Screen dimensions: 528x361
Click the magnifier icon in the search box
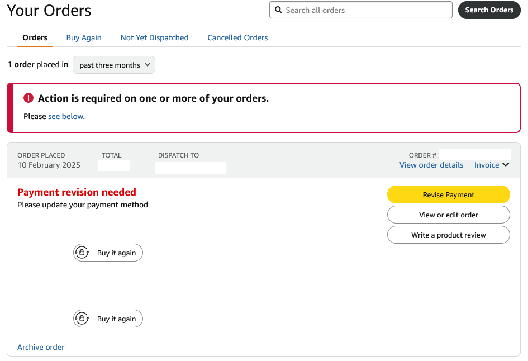[x=278, y=10]
